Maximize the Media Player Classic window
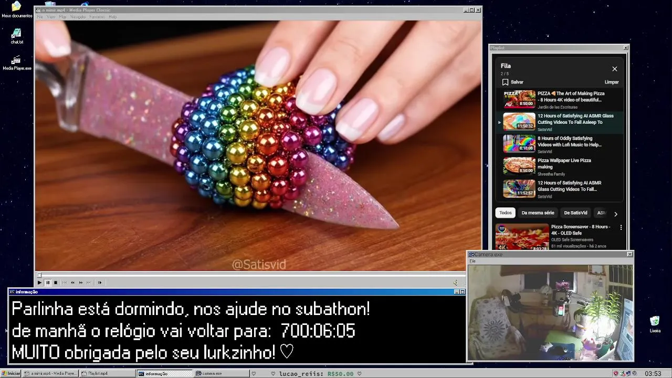Viewport: 672px width, 378px height. click(x=471, y=10)
